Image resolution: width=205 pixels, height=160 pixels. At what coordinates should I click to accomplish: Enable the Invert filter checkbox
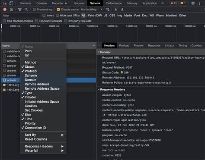click(x=44, y=16)
